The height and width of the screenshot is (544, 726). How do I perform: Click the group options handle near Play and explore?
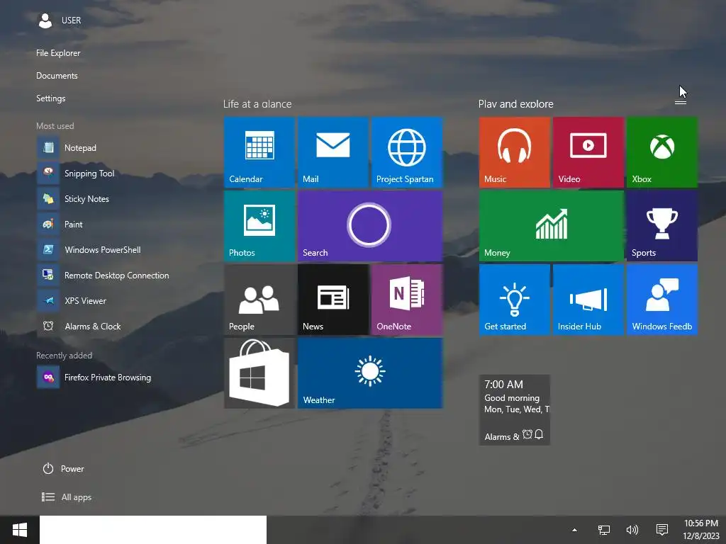pos(680,102)
